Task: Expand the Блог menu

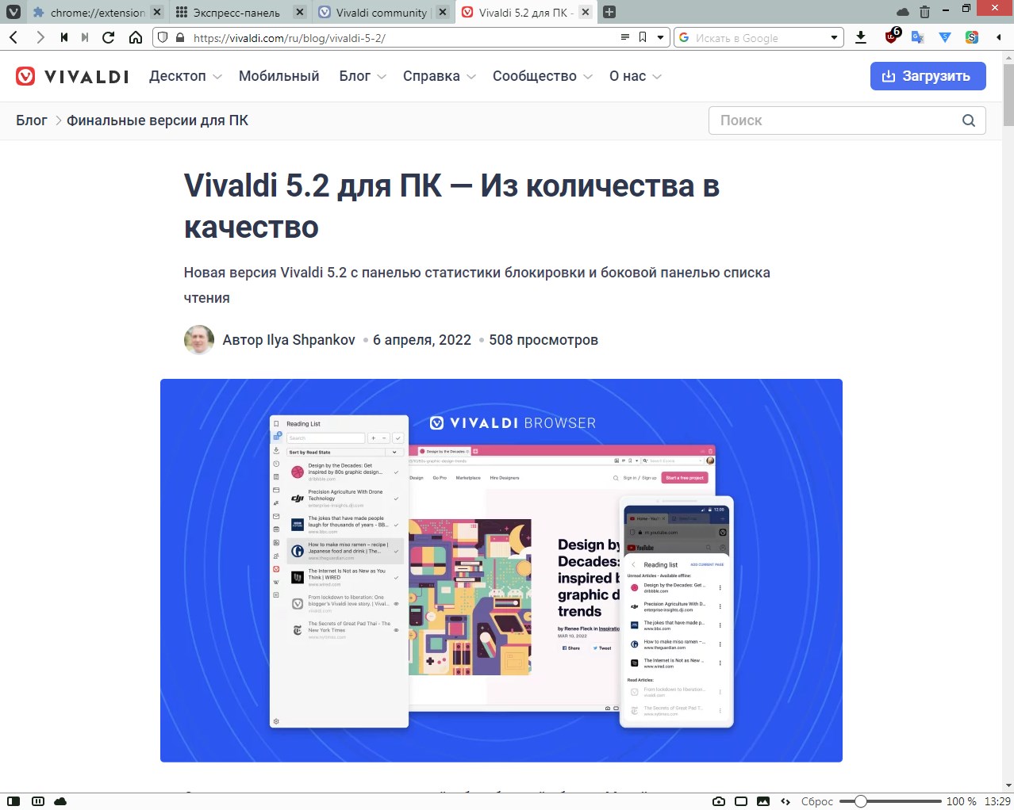Action: pos(363,76)
